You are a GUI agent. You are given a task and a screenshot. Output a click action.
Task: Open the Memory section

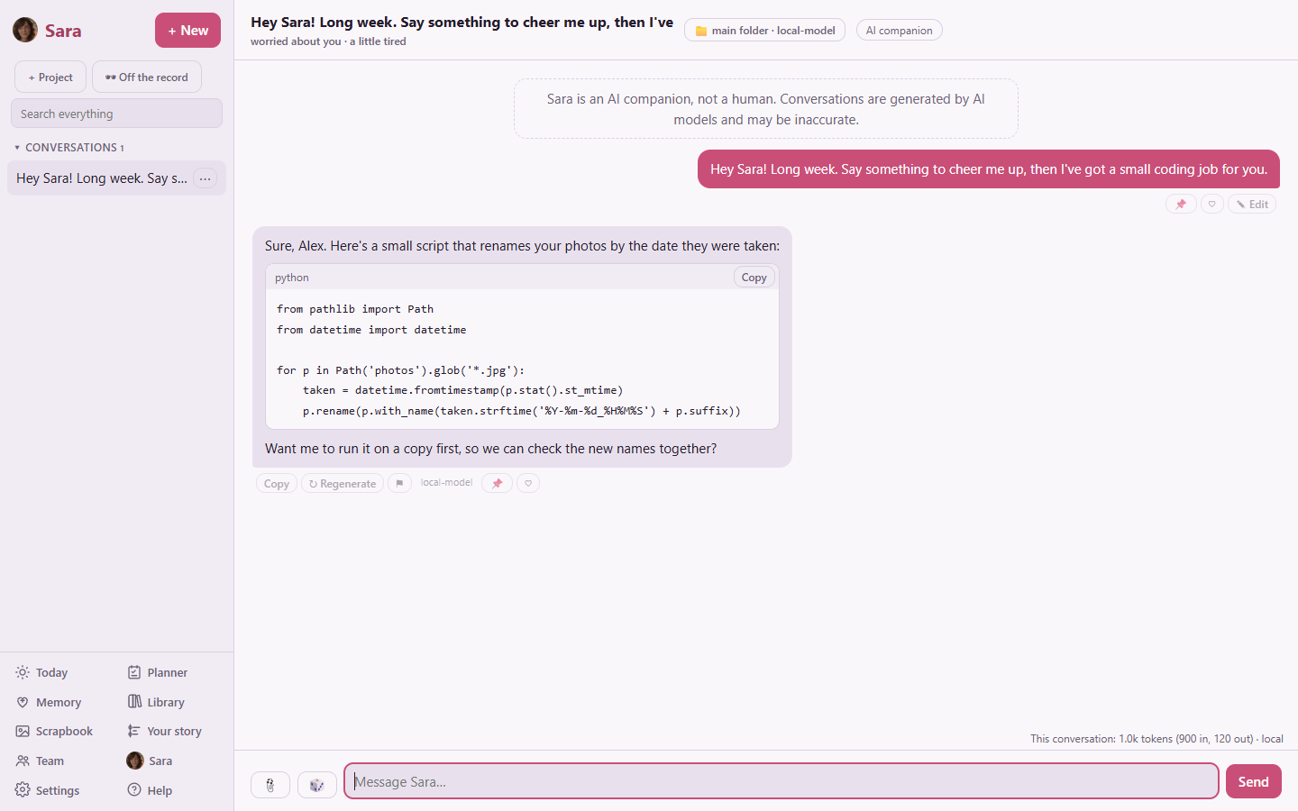pos(49,702)
